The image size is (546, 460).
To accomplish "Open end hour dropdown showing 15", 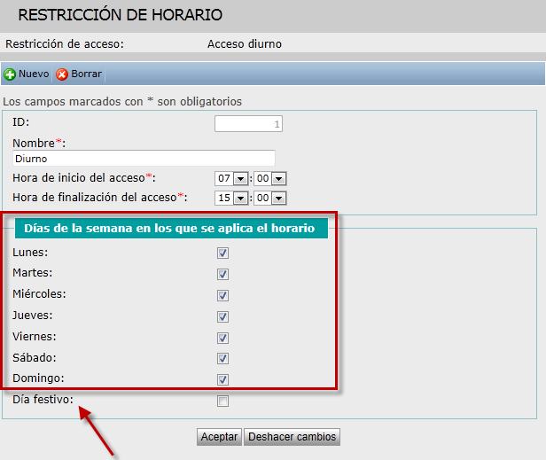I will click(x=231, y=199).
